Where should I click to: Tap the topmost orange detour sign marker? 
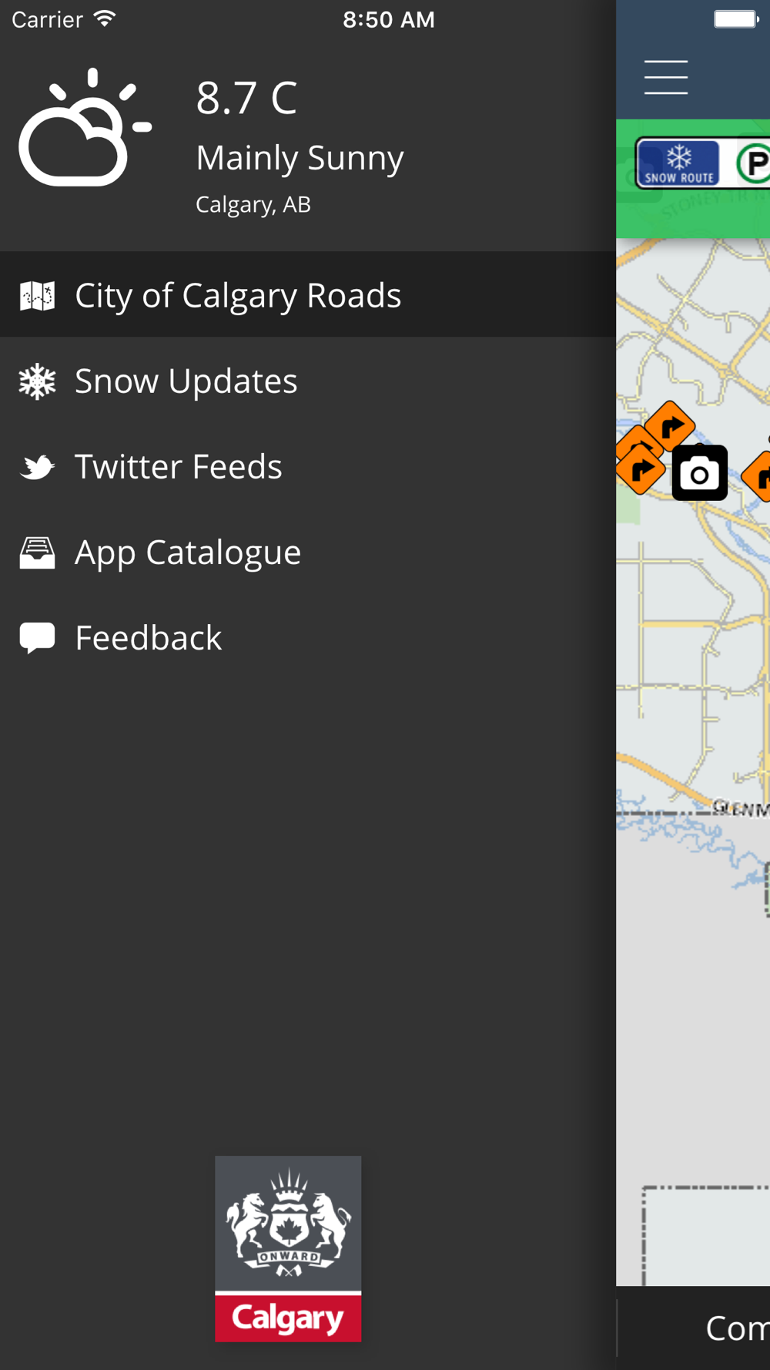coord(670,426)
